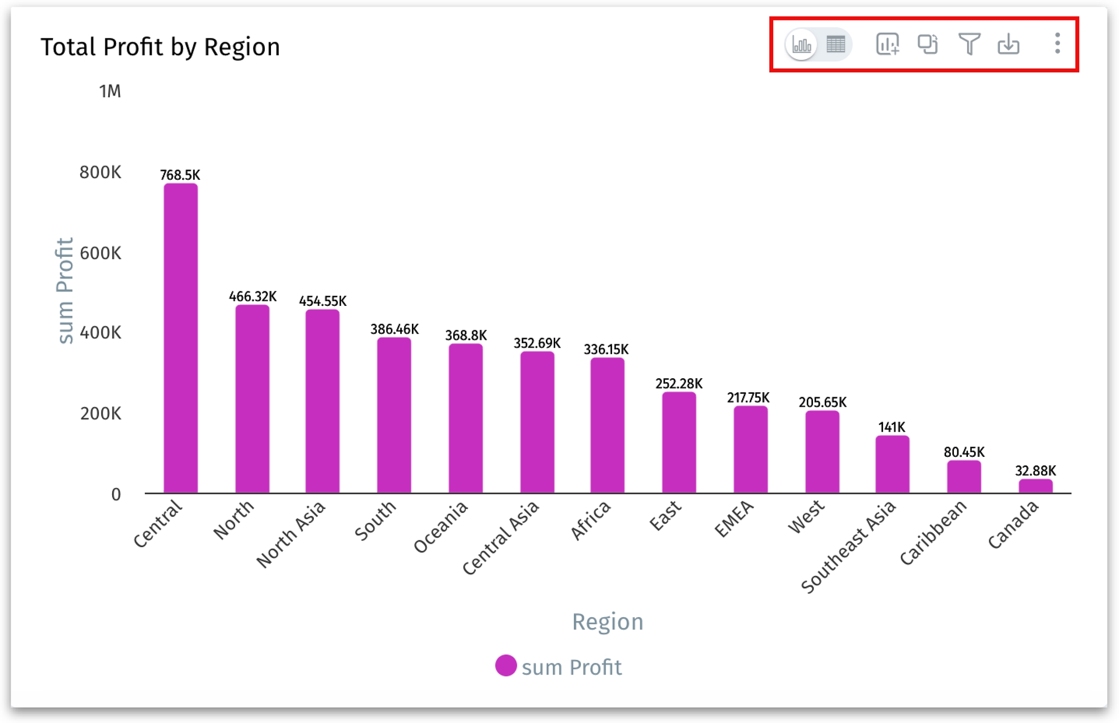The width and height of the screenshot is (1119, 723).
Task: Select the Africa bar
Action: pyautogui.click(x=607, y=425)
